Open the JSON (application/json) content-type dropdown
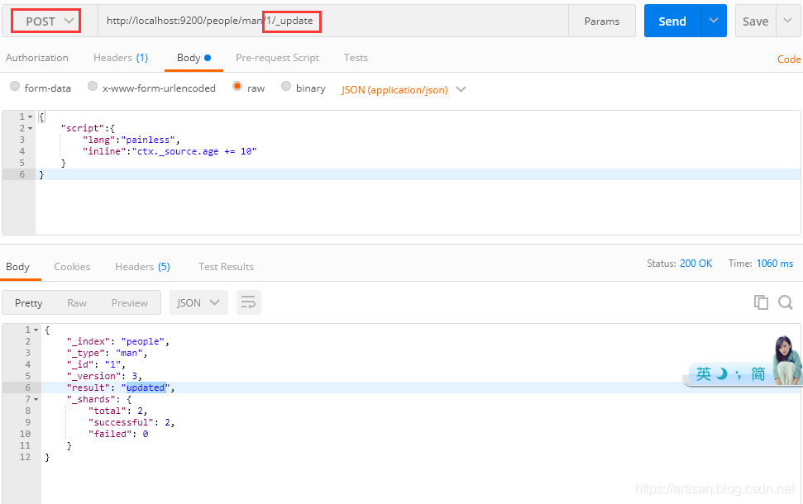 pos(403,88)
